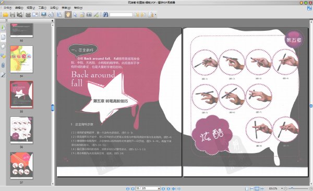The image size is (313, 191).
Task: Open the 视图 (View) menu
Action: 31,8
